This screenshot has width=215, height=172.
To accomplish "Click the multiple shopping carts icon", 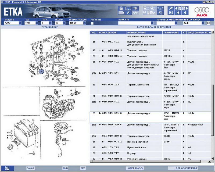I will [160, 8].
